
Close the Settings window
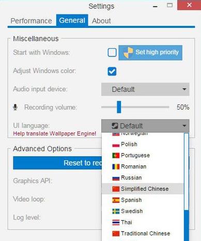click(x=189, y=5)
